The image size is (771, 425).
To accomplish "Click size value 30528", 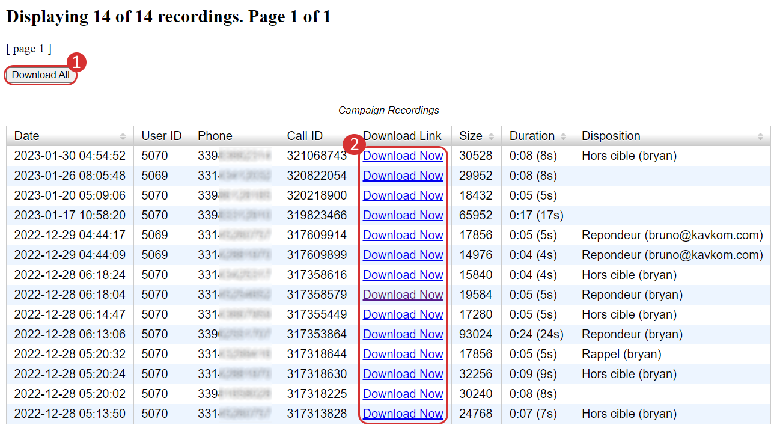I will point(475,156).
